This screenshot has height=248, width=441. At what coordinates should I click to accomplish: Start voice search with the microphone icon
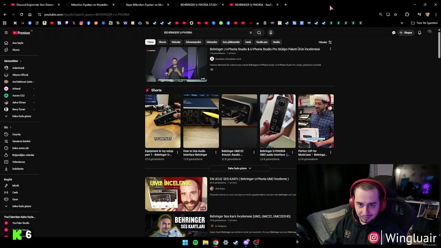271,33
